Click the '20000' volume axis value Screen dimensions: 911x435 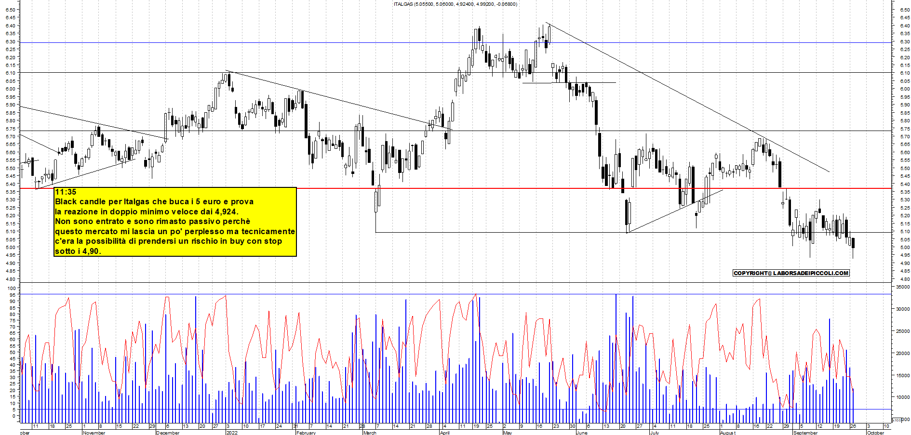pyautogui.click(x=903, y=354)
